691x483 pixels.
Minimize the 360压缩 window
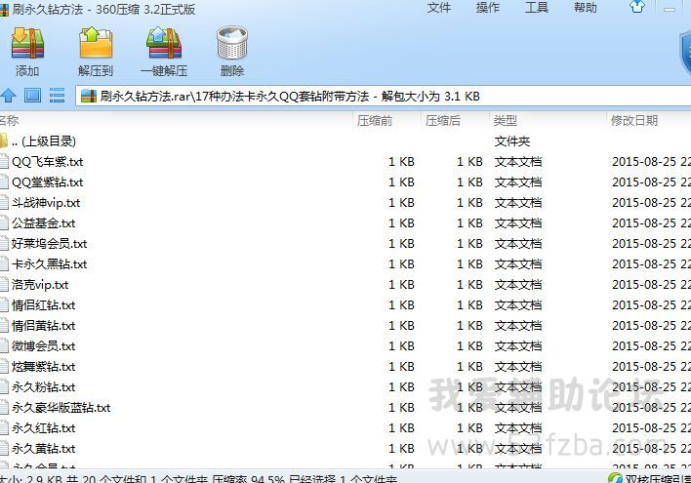point(670,8)
